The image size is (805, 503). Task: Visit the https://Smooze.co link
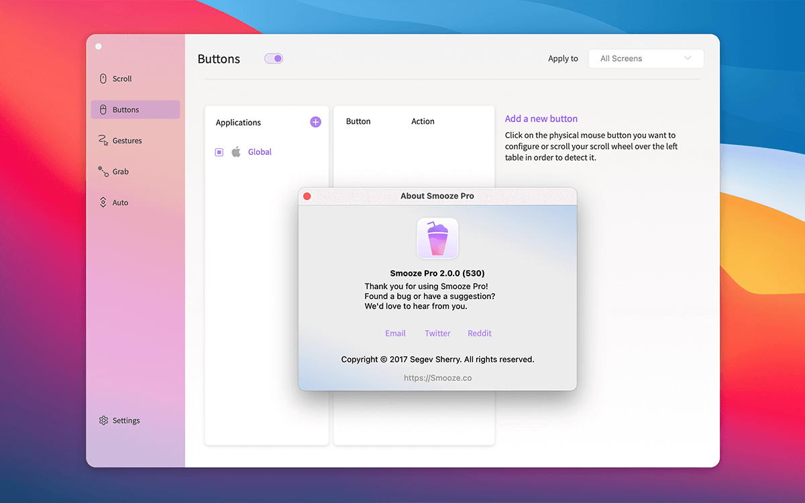click(437, 378)
